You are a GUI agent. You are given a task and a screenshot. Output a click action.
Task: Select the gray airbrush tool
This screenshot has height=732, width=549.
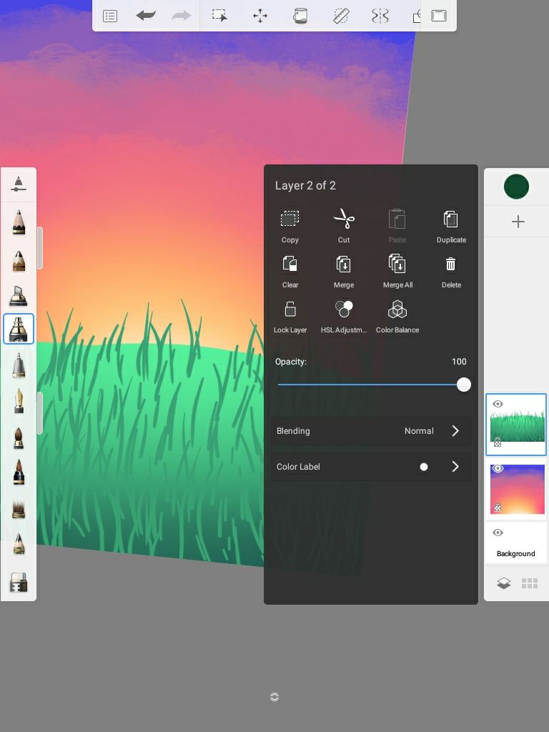click(x=18, y=365)
